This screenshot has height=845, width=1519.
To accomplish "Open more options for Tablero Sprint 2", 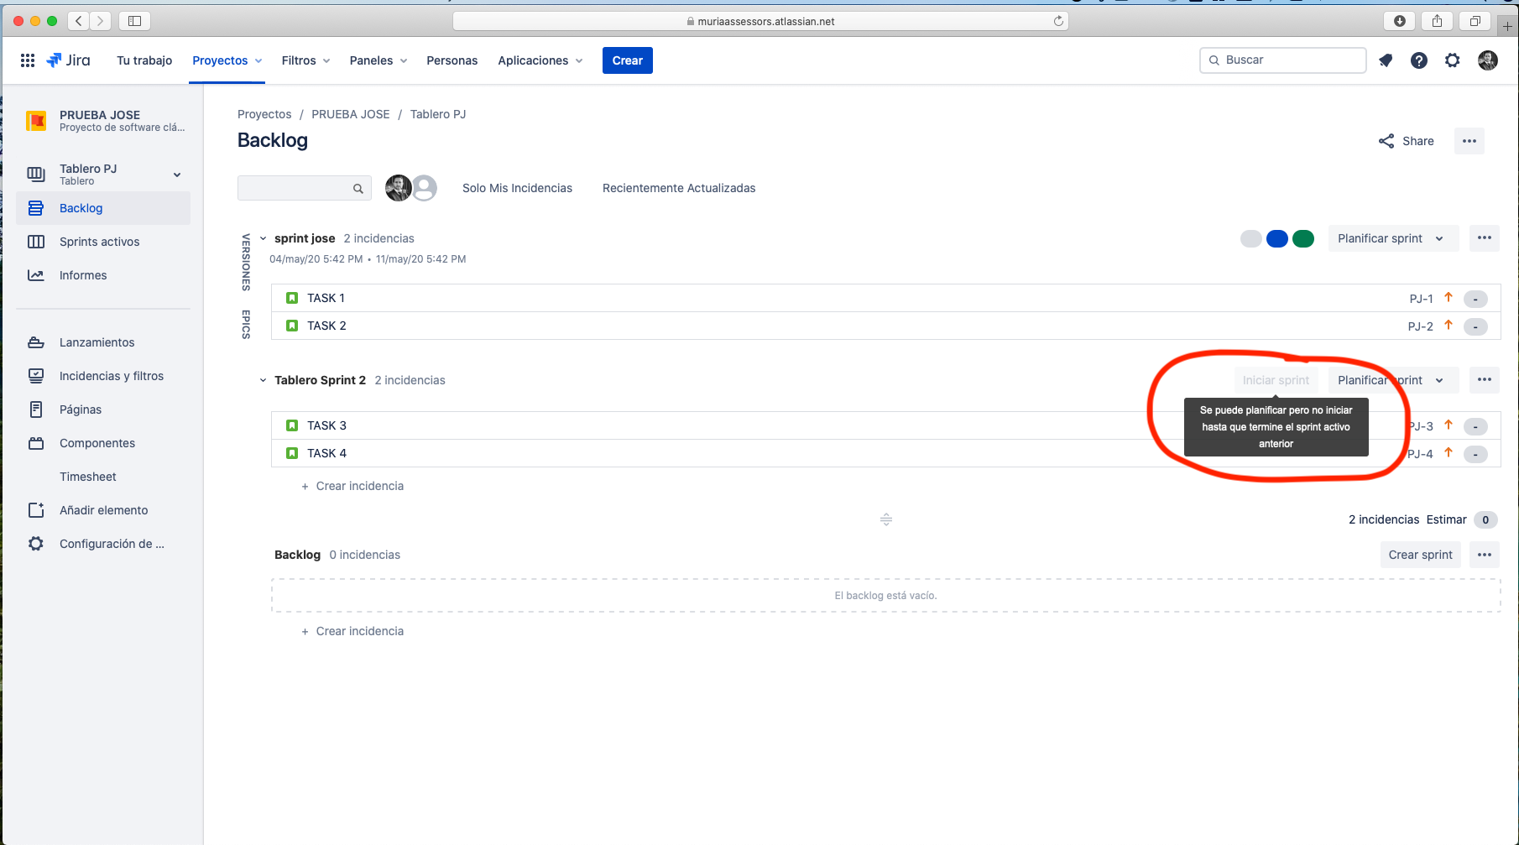I will coord(1485,380).
